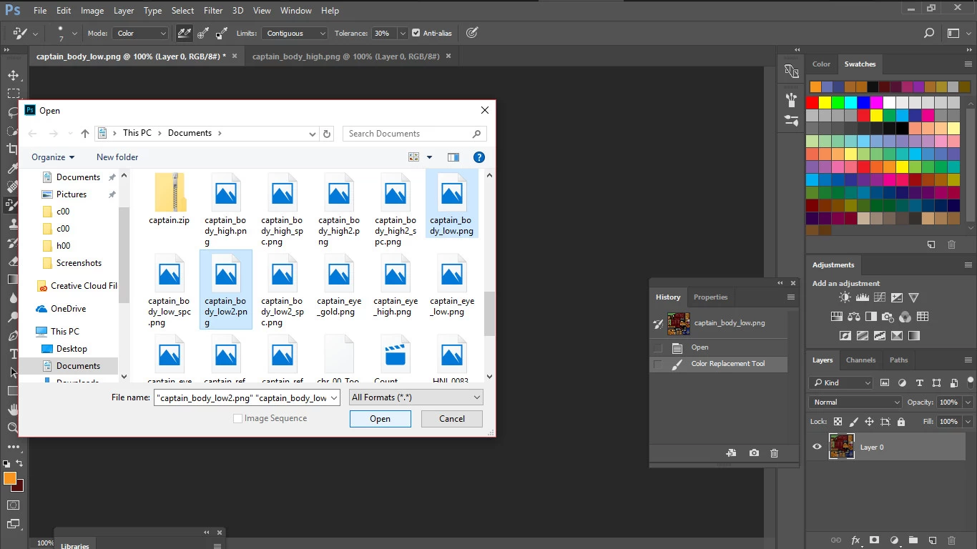
Task: Pick the red swatch in Swatches
Action: tap(813, 102)
